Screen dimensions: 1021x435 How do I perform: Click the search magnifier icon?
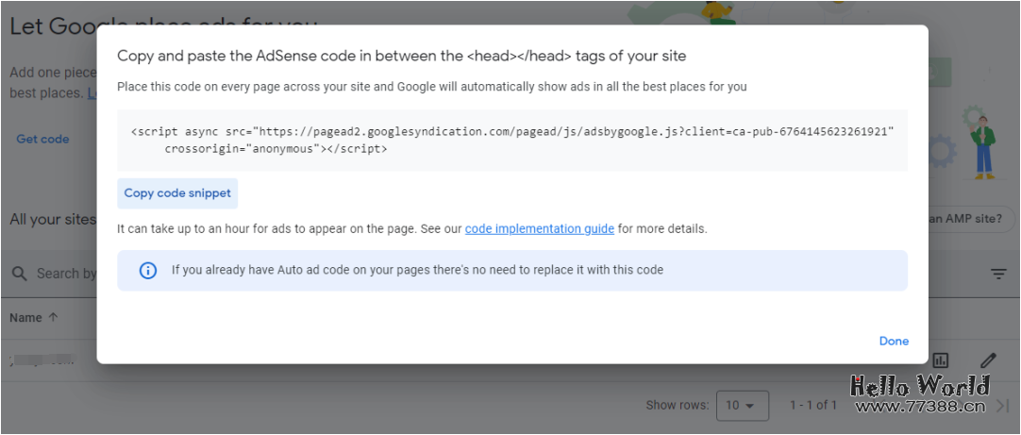pyautogui.click(x=19, y=274)
